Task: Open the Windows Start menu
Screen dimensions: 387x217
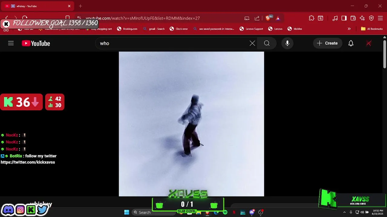Action: 127,212
